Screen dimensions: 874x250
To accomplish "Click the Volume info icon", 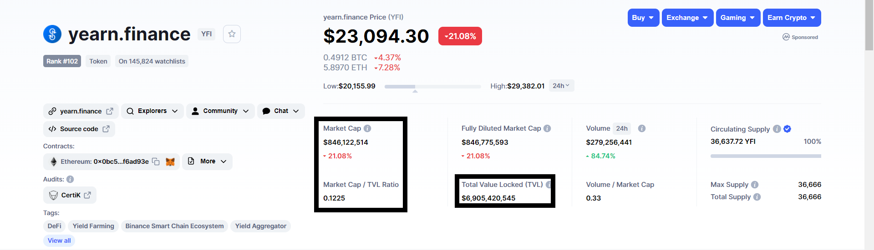I will click(x=642, y=128).
